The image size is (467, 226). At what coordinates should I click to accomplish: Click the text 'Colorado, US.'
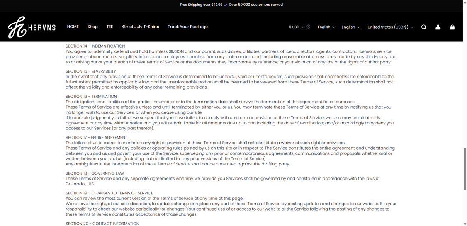[x=80, y=184]
